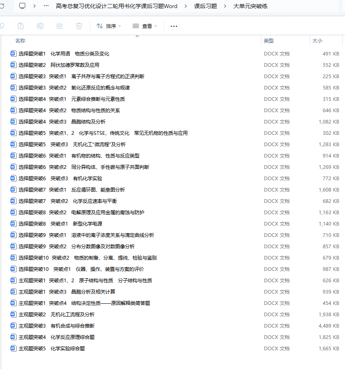Click Word icon of 选择题突破1 化学用语 file
Screen dimensions: 345x377
click(x=13, y=53)
